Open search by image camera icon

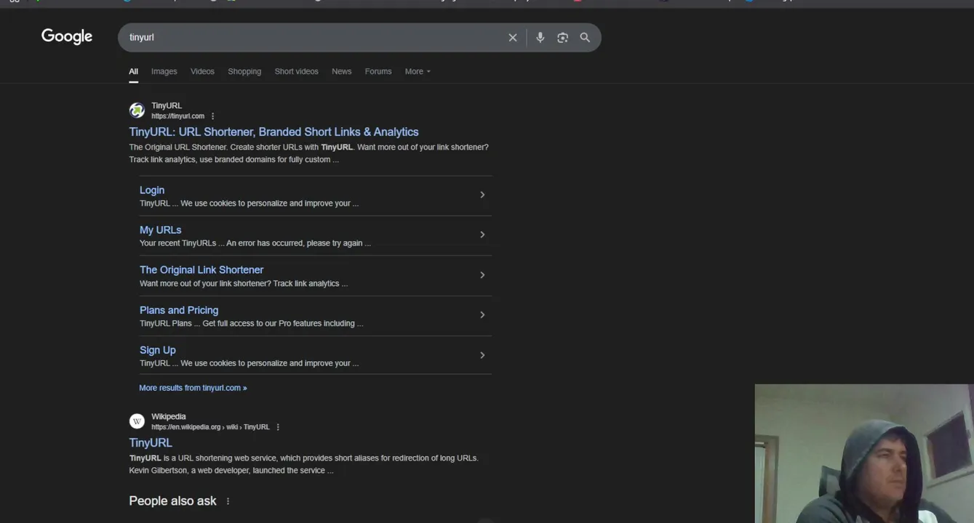(562, 38)
